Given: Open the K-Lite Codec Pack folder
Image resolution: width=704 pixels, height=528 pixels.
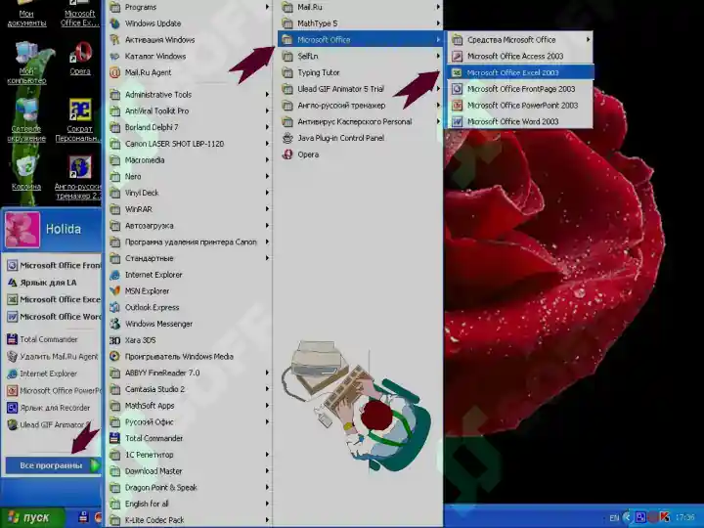Looking at the screenshot, I should coord(190,520).
